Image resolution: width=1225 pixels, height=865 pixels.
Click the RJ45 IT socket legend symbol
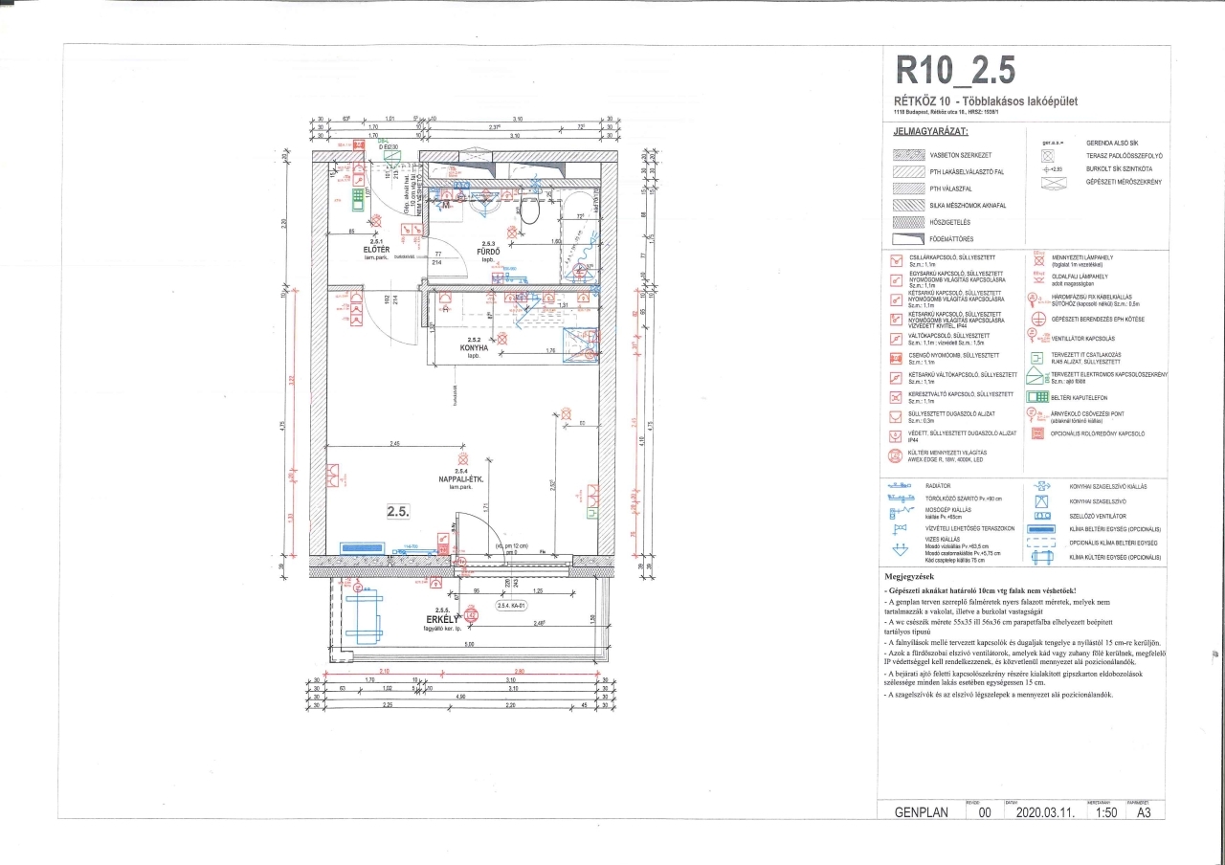[1037, 357]
